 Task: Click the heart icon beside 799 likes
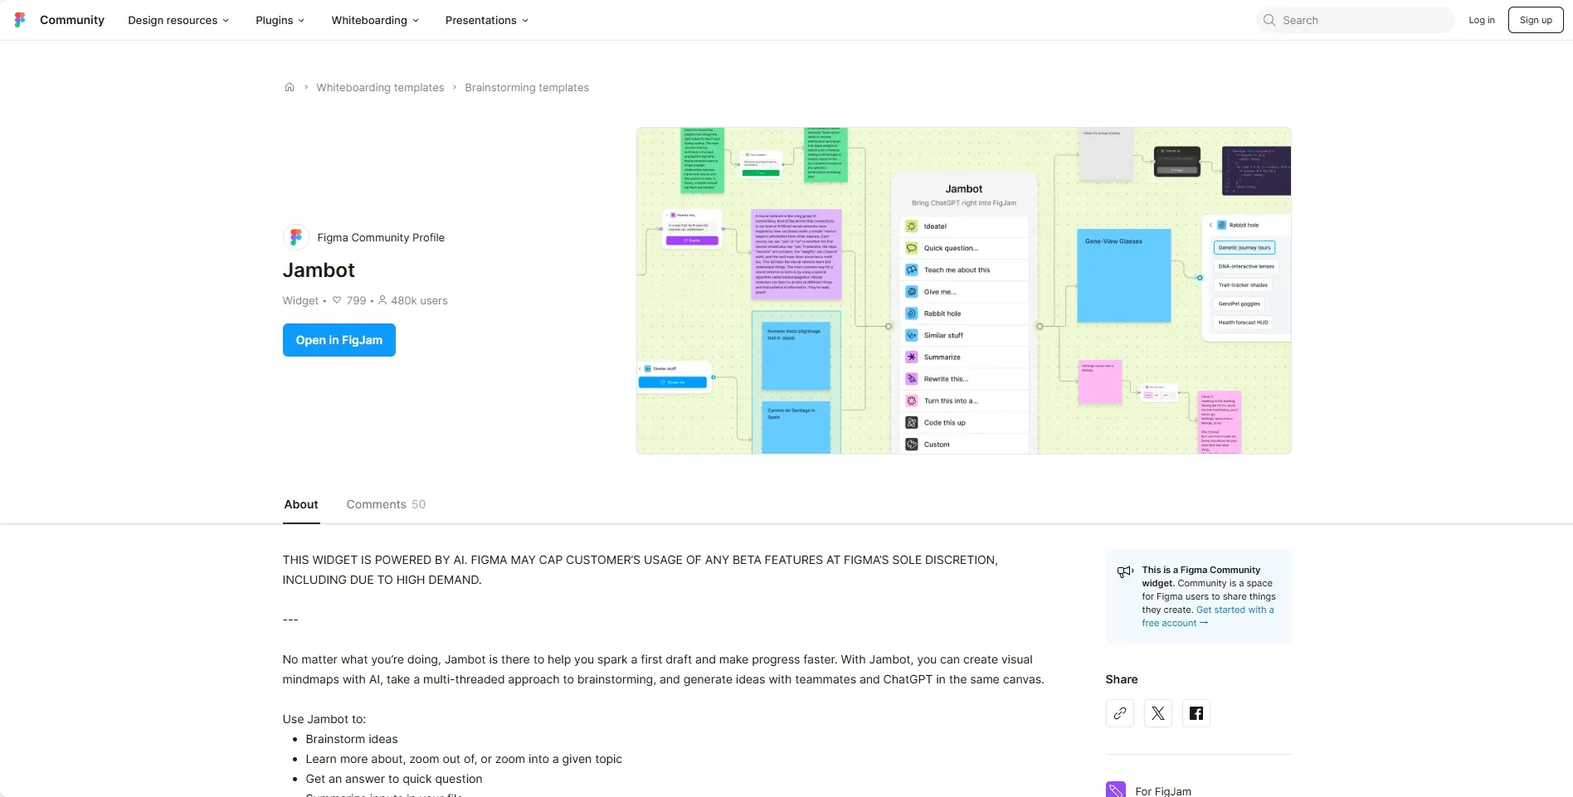[337, 300]
